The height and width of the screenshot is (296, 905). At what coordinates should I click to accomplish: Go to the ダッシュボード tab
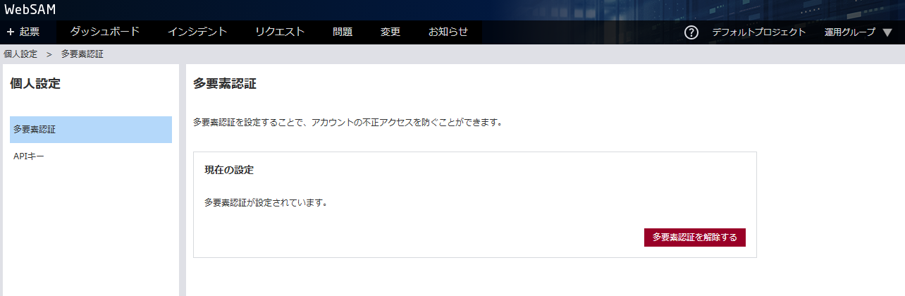click(104, 32)
